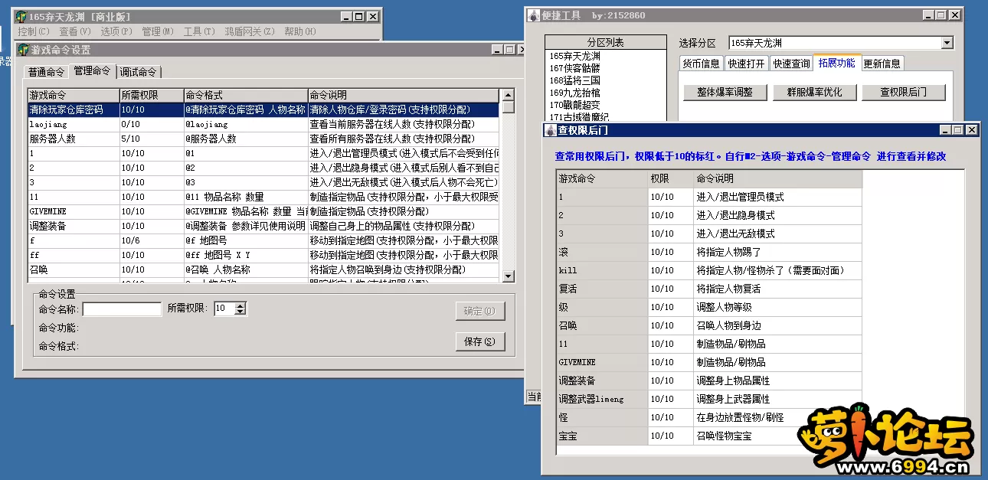Open the 查看(V) menu
The width and height of the screenshot is (988, 480).
75,31
